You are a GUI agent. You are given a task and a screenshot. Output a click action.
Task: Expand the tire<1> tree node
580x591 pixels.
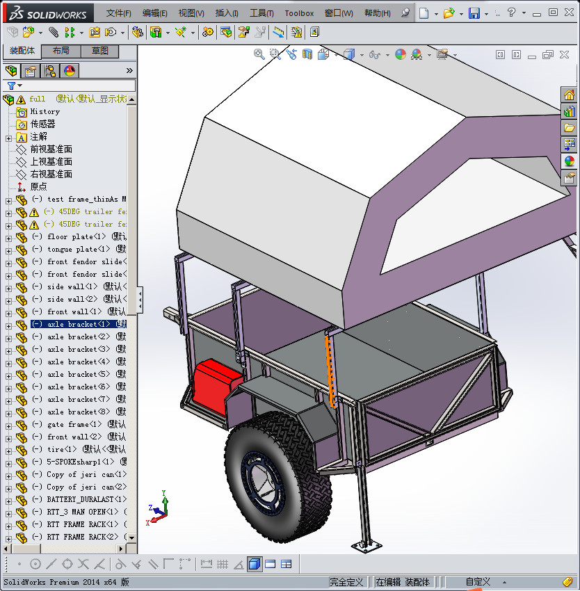[8, 451]
